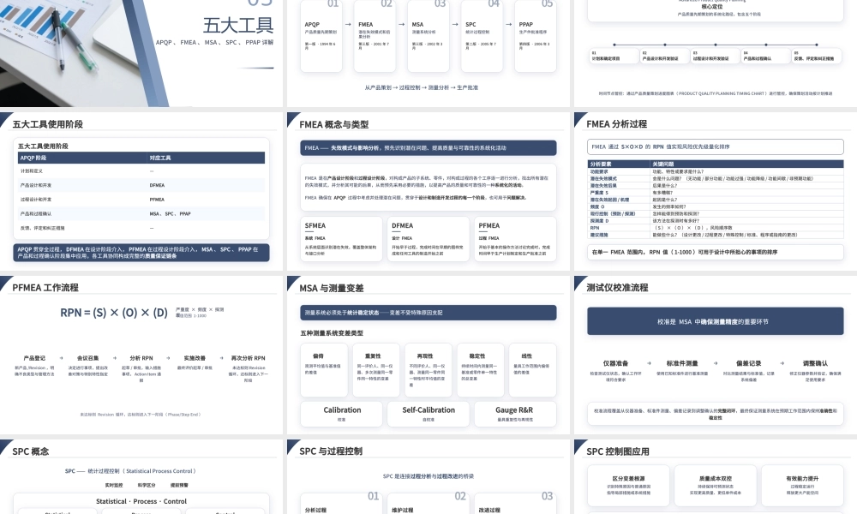Select the SPC 控制图应用 slide thumbnail
857x514 pixels.
coord(716,477)
